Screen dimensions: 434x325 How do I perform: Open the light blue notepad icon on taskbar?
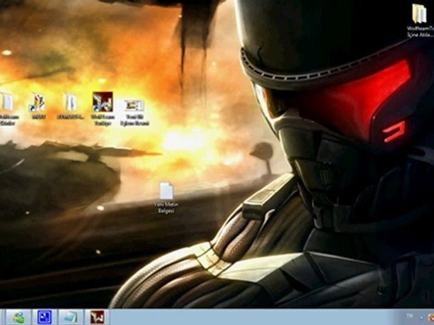71,317
